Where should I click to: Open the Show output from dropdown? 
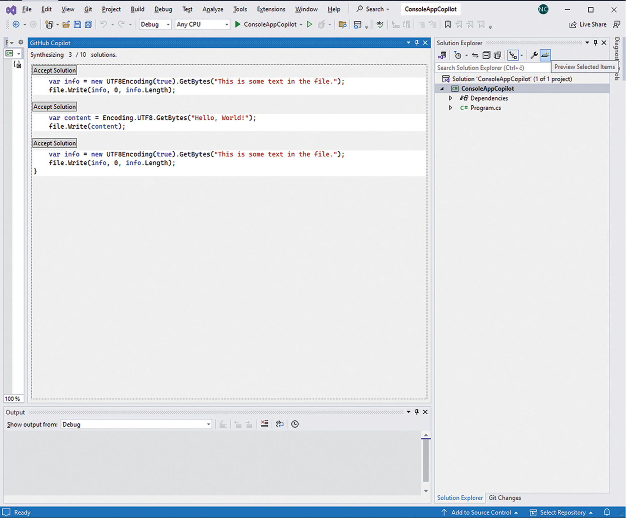(136, 424)
